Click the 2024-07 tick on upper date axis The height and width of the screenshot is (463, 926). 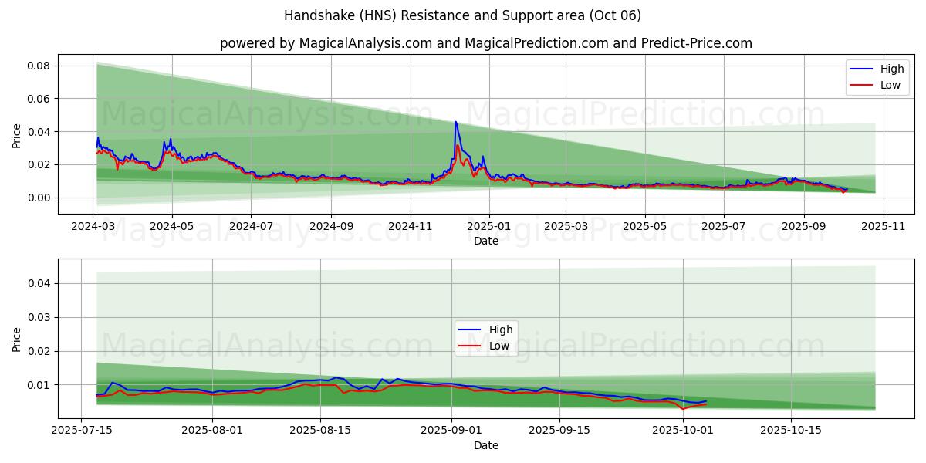coord(251,228)
